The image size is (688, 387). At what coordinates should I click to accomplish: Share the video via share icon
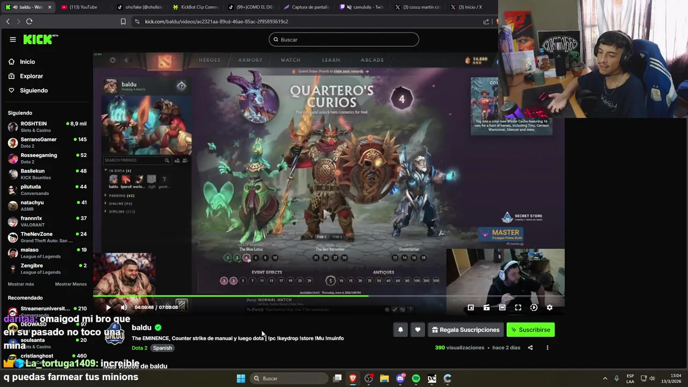pyautogui.click(x=530, y=348)
